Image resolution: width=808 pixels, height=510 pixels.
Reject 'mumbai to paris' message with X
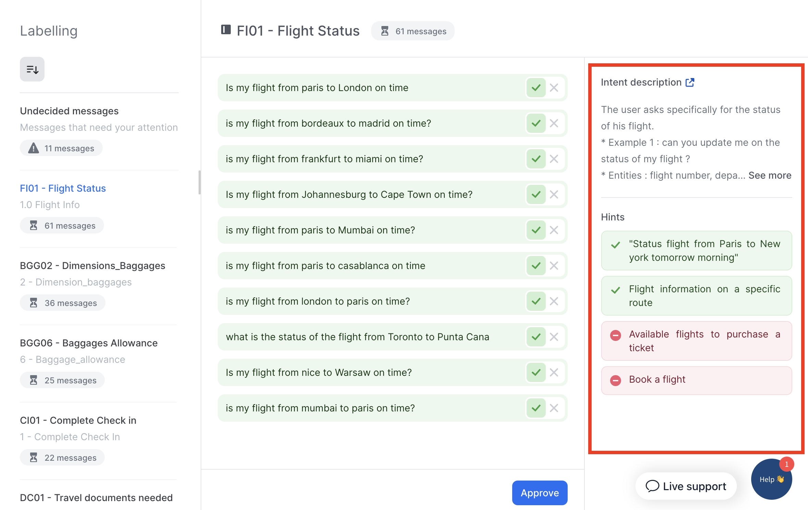(x=554, y=408)
